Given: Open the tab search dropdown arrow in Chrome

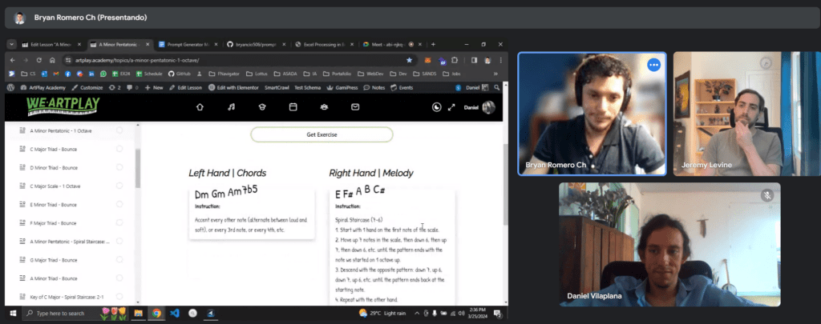Looking at the screenshot, I should pos(12,44).
